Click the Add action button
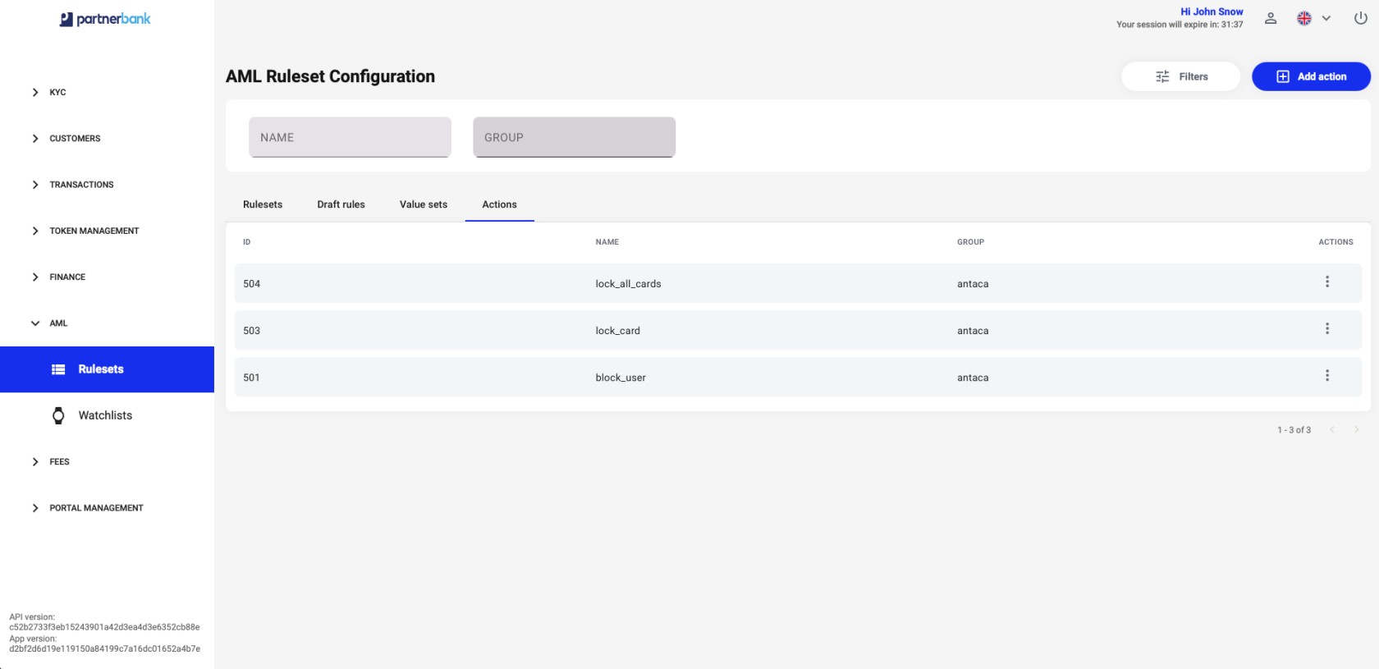Screen dimensions: 1379x669 tap(1311, 76)
